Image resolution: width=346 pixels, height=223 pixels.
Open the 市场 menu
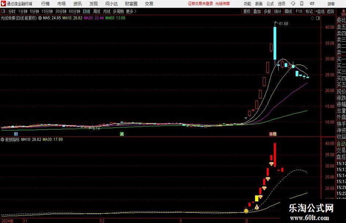(62, 4)
